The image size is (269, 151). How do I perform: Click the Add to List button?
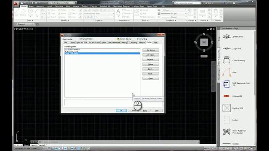click(x=150, y=55)
